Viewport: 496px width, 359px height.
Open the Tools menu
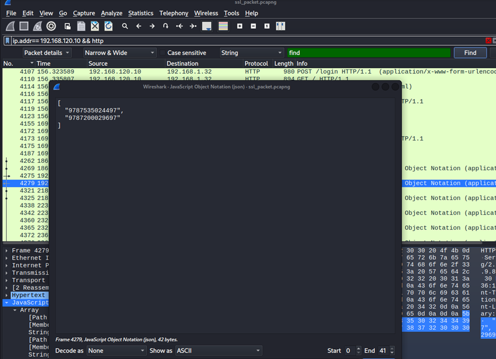pos(232,13)
